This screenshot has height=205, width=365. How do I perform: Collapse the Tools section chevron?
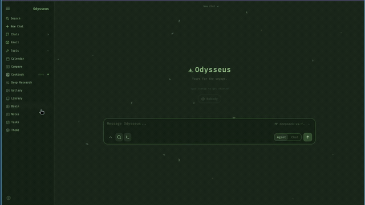point(48,51)
